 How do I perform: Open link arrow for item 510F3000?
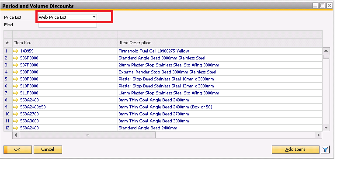tap(16, 86)
